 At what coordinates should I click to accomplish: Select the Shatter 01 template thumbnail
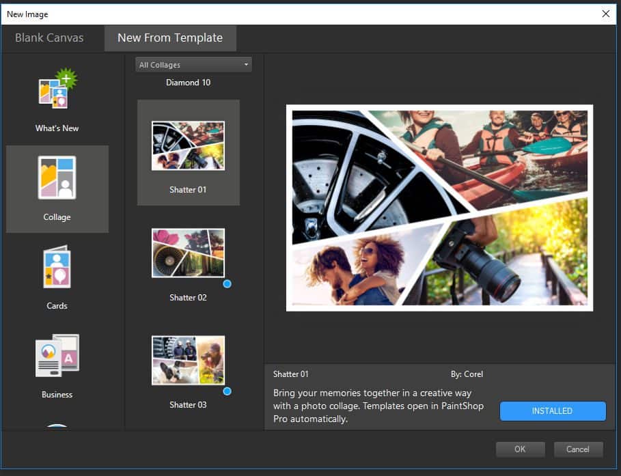click(x=188, y=145)
